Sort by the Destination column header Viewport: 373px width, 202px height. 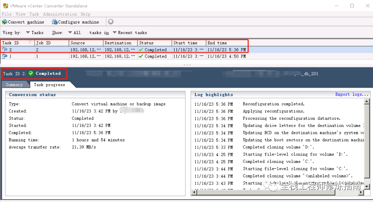click(x=120, y=43)
